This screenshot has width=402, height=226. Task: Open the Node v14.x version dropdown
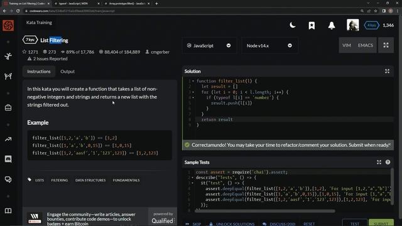[x=269, y=46]
